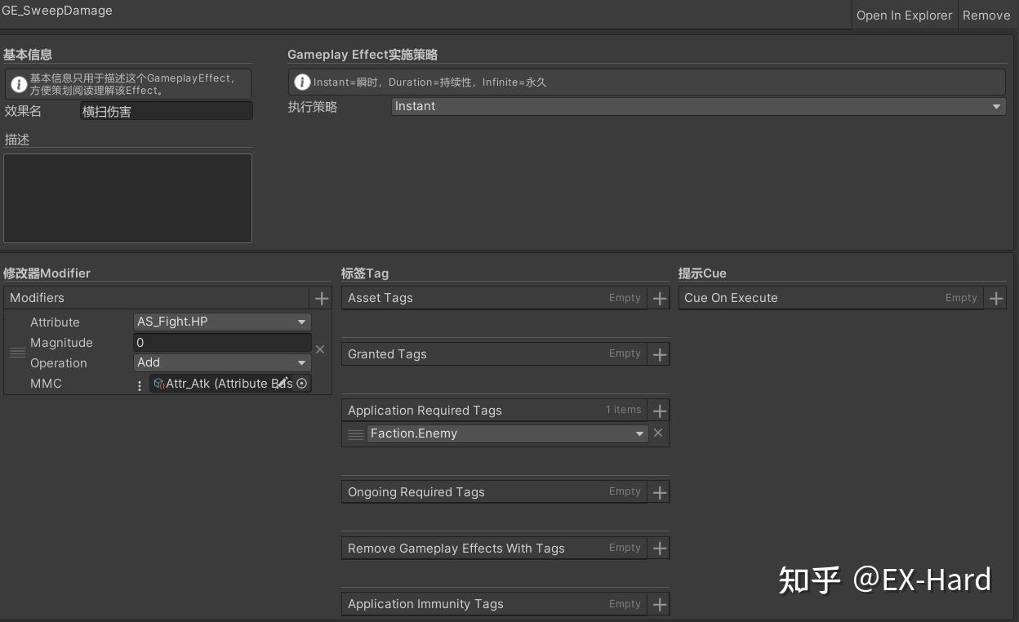Add an Application Immunity Tag

pyautogui.click(x=659, y=604)
